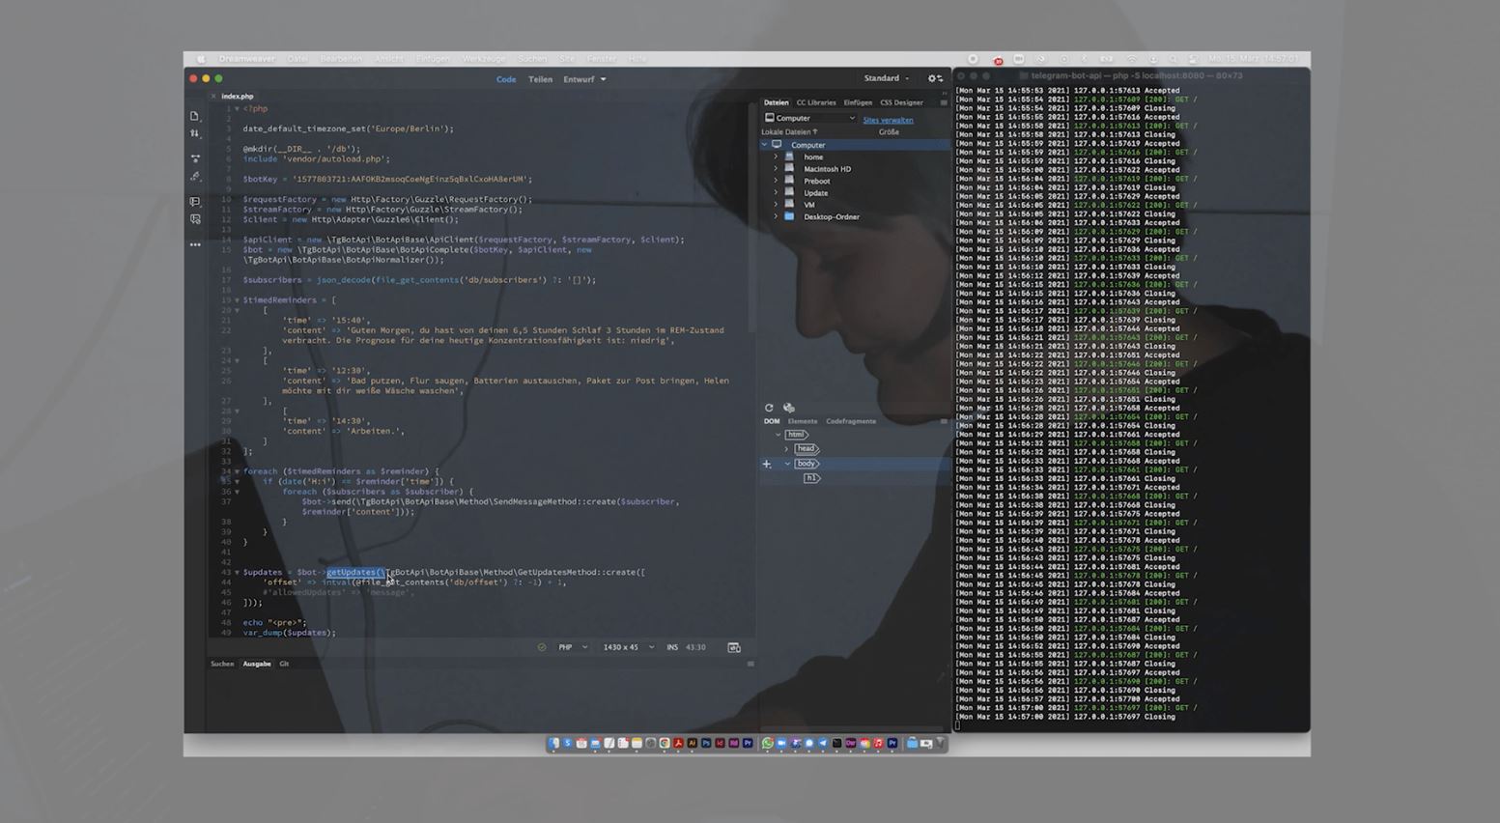Viewport: 1500px width, 823px height.
Task: Click the green linting status check icon
Action: point(541,647)
